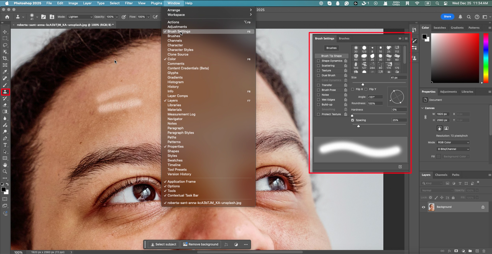Open the Workspace submenu
Screen dimensions: 492x254
point(208,15)
